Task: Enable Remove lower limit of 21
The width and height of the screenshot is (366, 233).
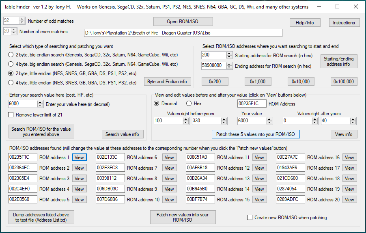Action: coord(11,115)
